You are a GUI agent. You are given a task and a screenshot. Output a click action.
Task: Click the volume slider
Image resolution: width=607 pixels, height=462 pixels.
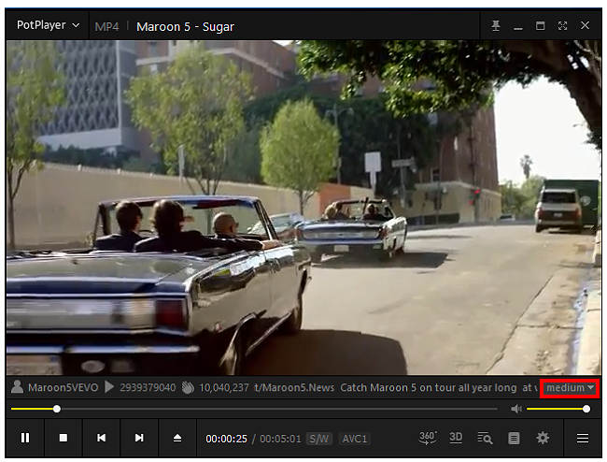click(x=558, y=409)
